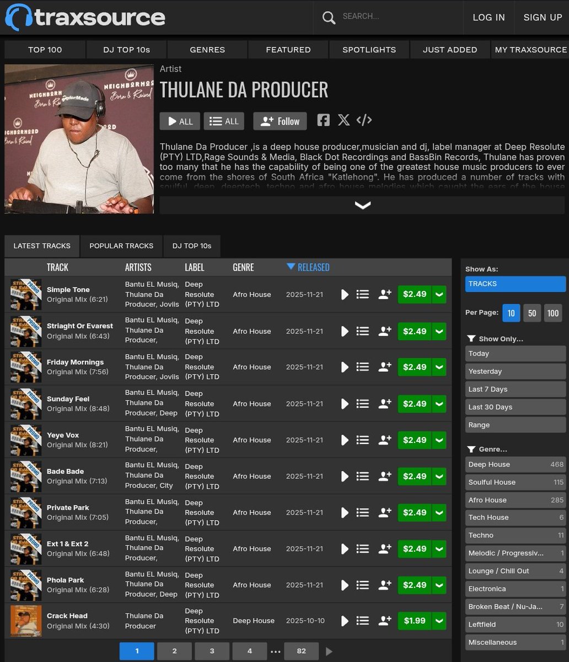Switch to artist DJ TOP 10s tab
569x662 pixels.
click(x=191, y=246)
